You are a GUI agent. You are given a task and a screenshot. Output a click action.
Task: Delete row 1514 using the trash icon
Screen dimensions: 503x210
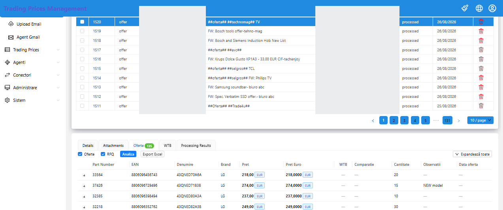pos(481,78)
